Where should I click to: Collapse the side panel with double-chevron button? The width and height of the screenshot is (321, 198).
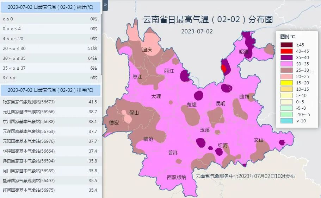pyautogui.click(x=105, y=5)
